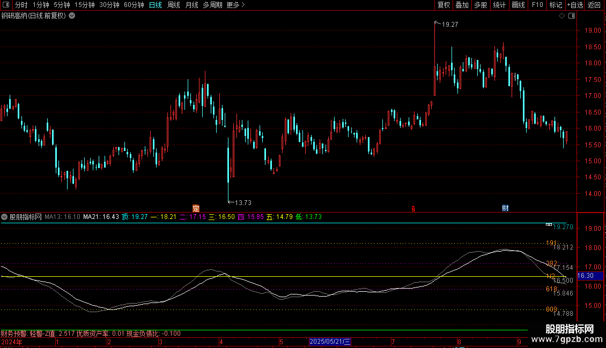Click the 五: 14.79 level value
The width and height of the screenshot is (606, 348).
point(280,217)
